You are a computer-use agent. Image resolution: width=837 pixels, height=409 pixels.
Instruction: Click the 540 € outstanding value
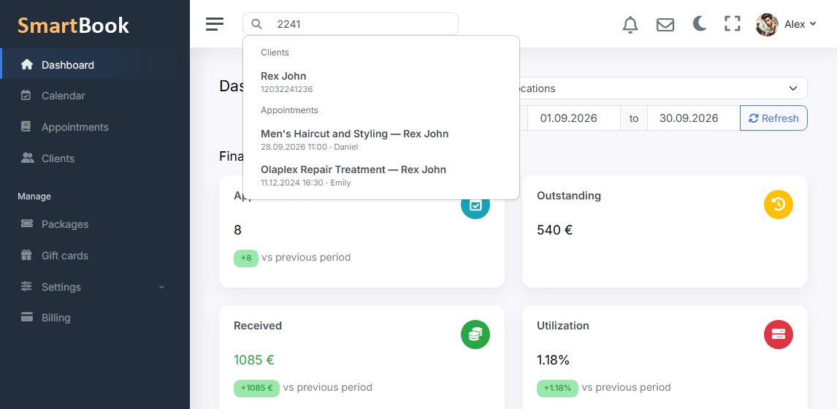click(554, 230)
